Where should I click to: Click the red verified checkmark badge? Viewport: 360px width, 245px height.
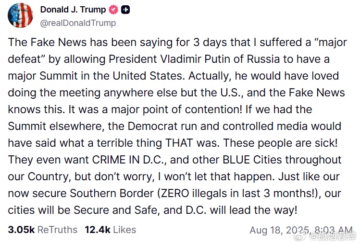coord(113,10)
